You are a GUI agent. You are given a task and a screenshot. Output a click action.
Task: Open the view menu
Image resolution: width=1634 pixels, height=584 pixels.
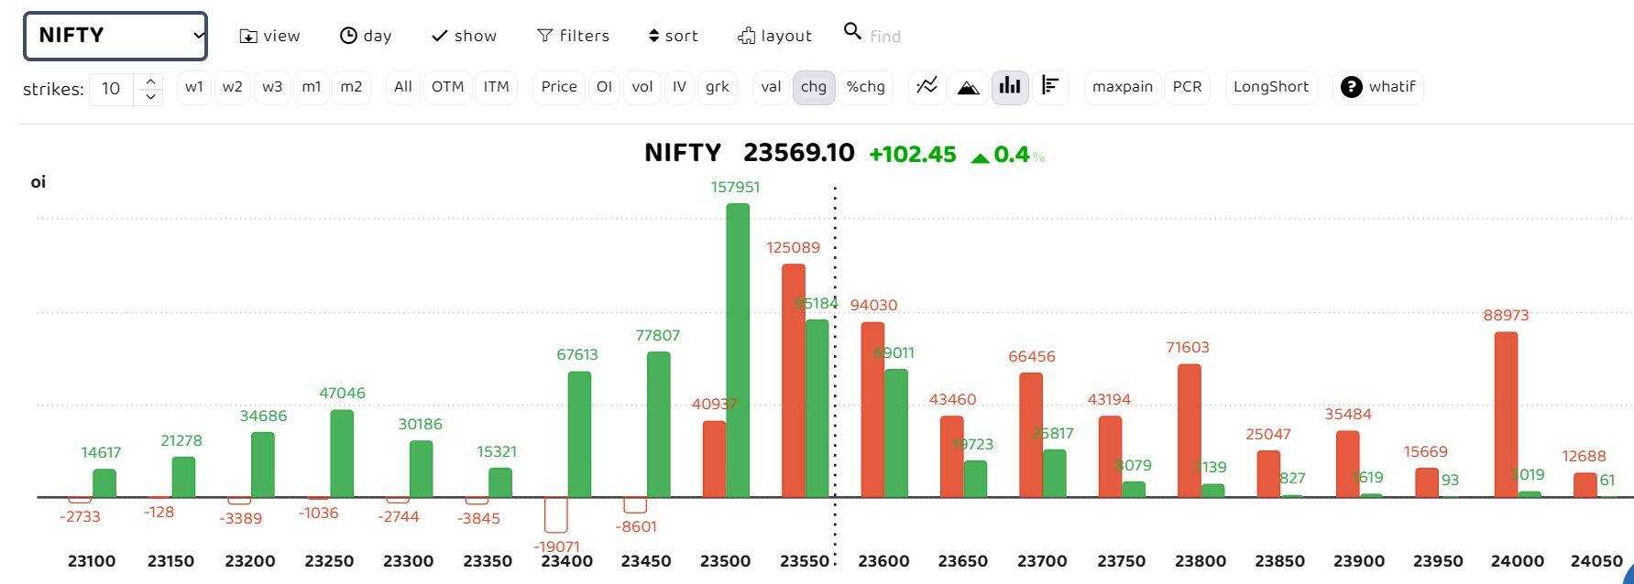pos(269,36)
